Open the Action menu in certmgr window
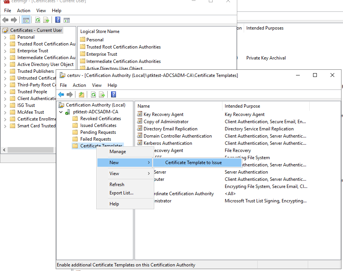 [23, 11]
